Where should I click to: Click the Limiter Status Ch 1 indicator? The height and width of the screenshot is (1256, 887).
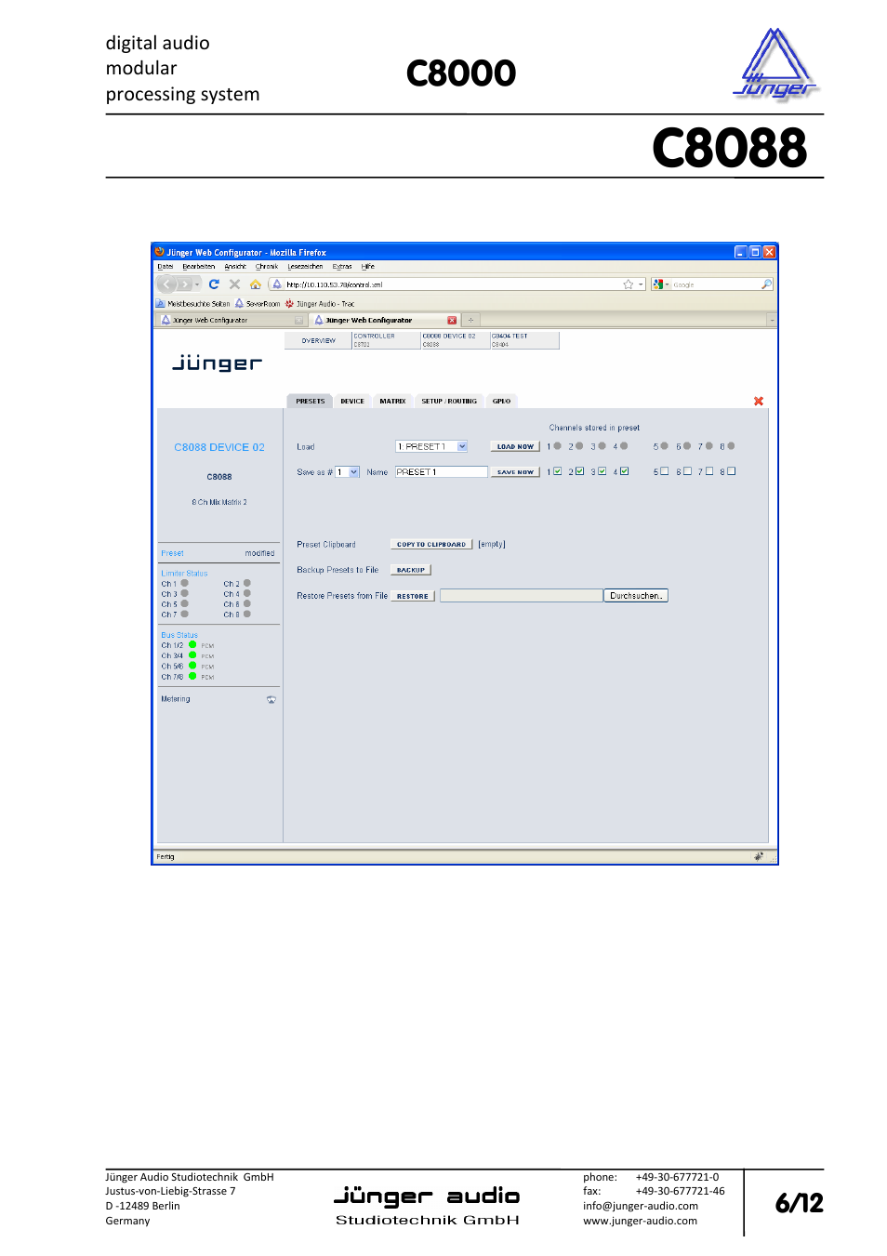pyautogui.click(x=184, y=583)
